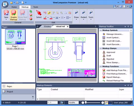
Task: Click the pen line color icon
Action: 45,18
